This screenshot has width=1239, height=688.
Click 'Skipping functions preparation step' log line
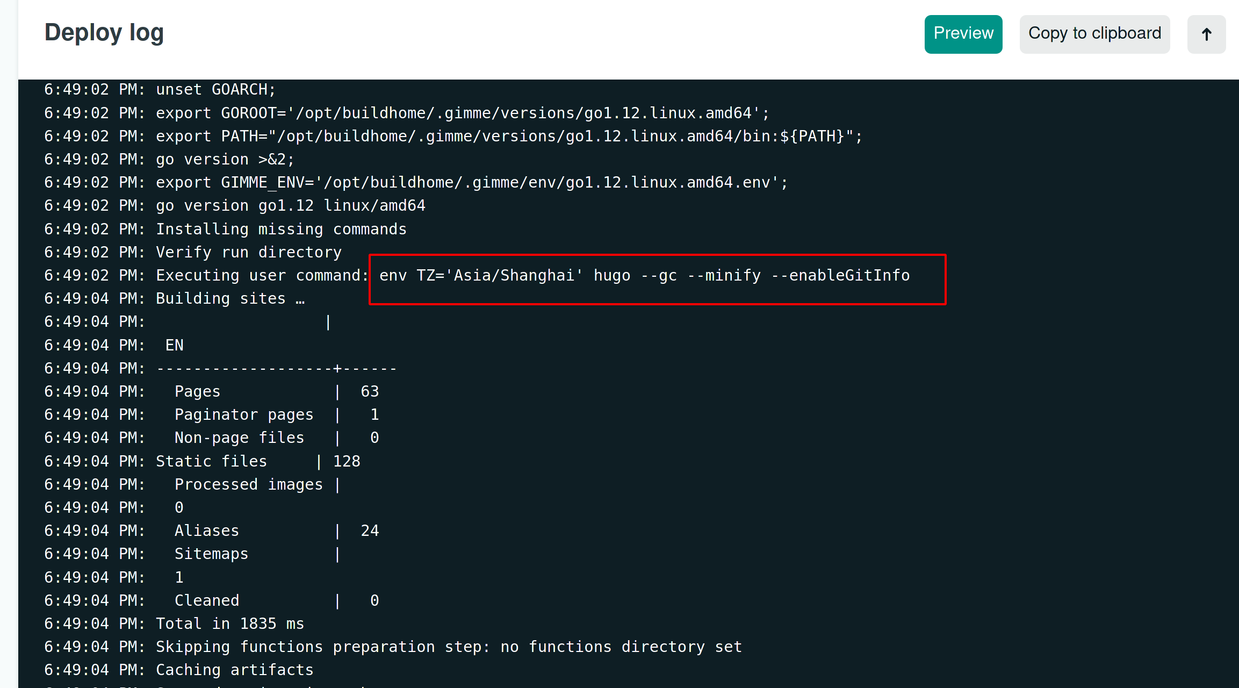click(393, 647)
